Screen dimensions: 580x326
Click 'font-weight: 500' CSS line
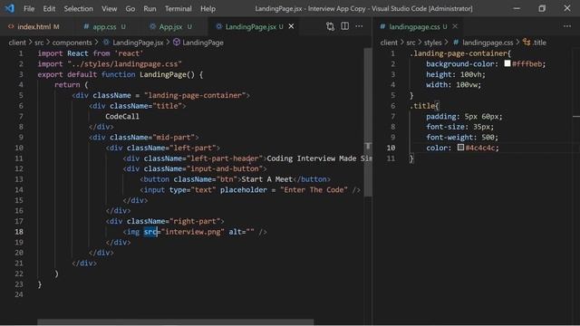point(462,138)
